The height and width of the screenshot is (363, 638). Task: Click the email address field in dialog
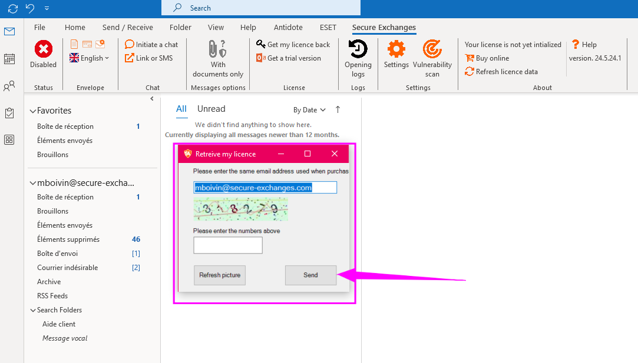click(265, 188)
